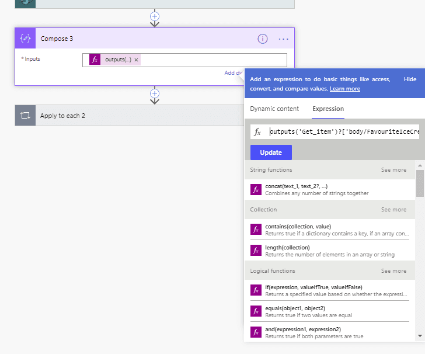
Task: Insert equals(object1, object2) function
Action: (330, 311)
